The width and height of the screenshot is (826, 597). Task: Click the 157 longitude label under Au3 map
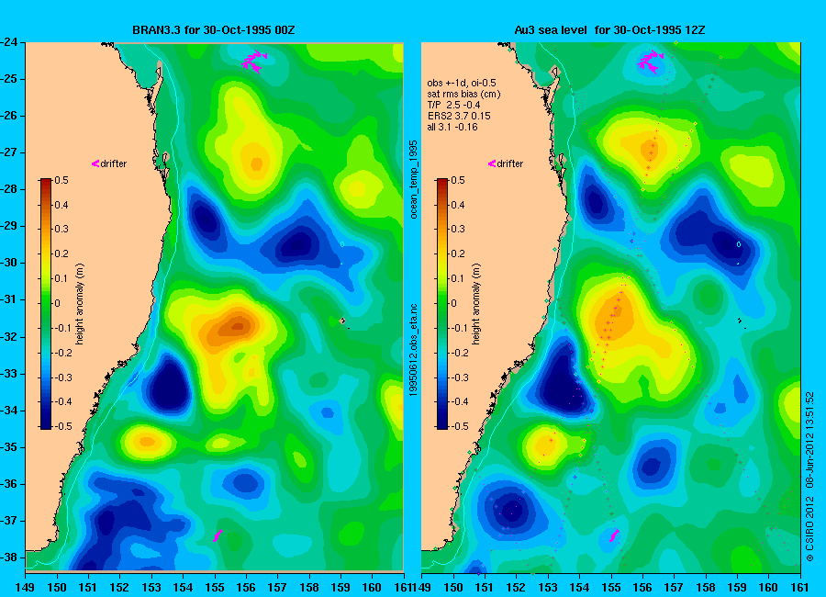[x=674, y=587]
